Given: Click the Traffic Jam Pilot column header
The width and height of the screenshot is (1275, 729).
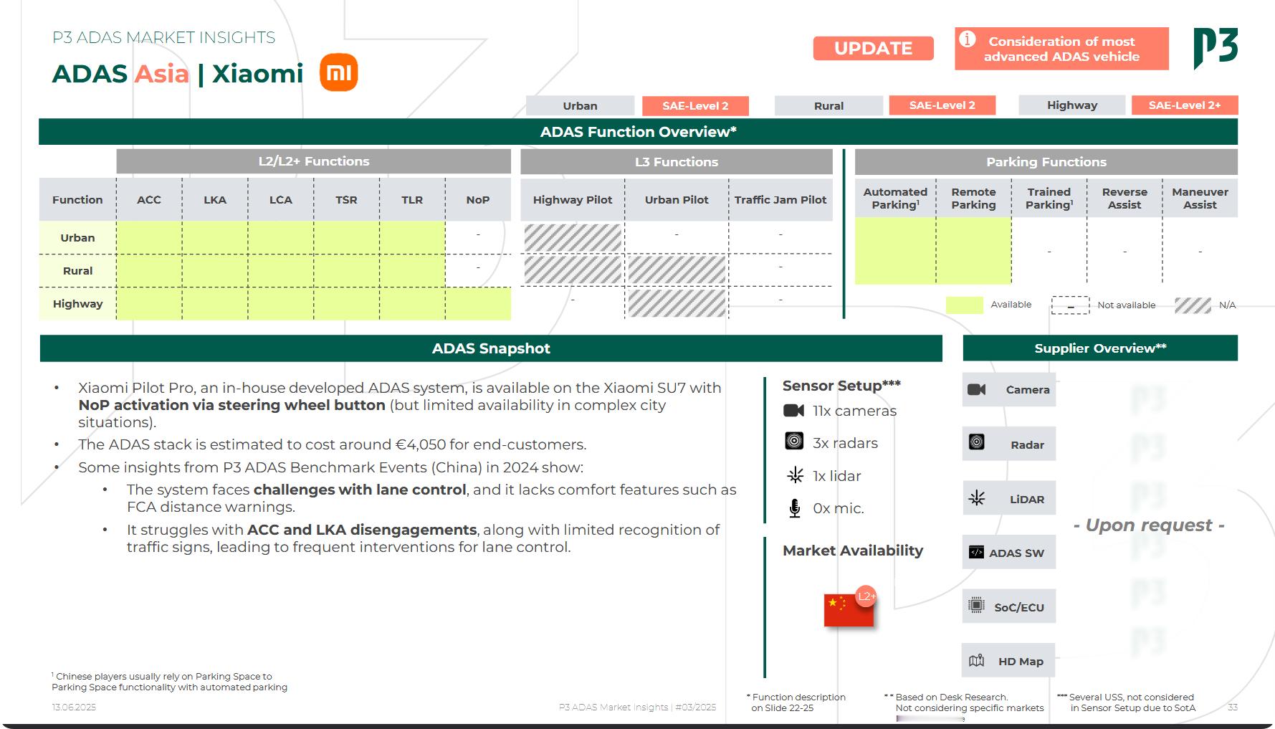Looking at the screenshot, I should tap(780, 199).
